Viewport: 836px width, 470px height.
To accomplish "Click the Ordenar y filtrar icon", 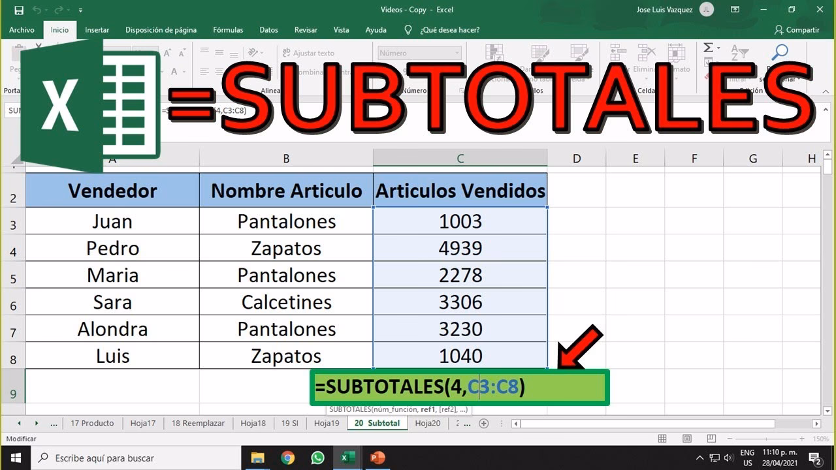I will click(x=741, y=51).
